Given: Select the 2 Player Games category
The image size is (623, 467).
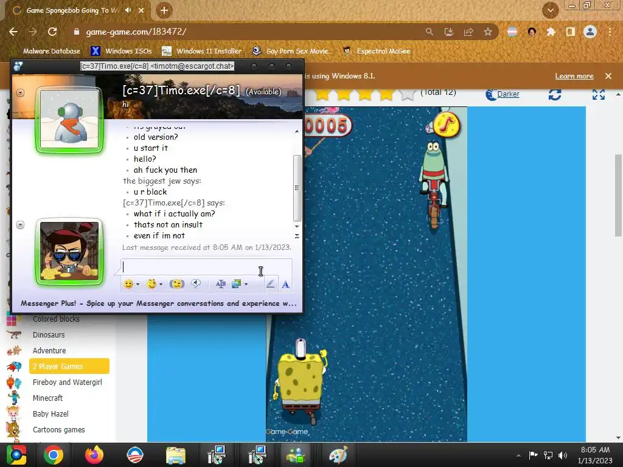Looking at the screenshot, I should coord(69,366).
